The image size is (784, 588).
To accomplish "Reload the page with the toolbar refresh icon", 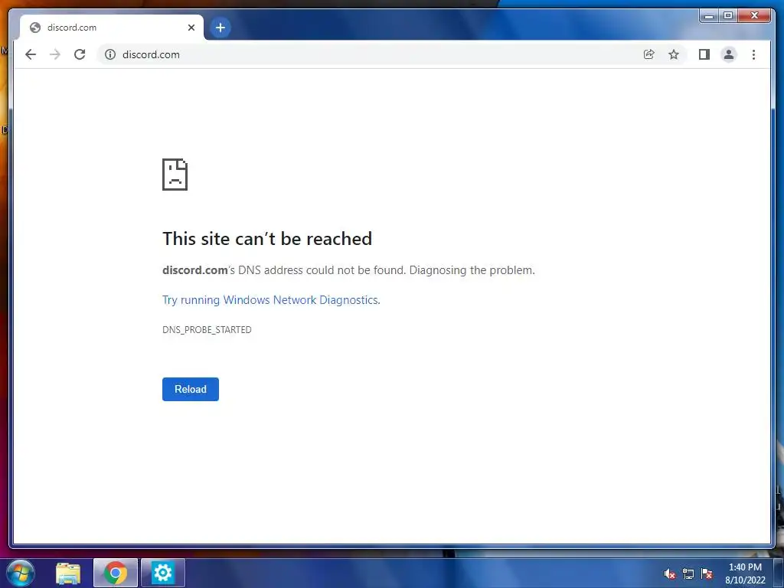I will (80, 54).
